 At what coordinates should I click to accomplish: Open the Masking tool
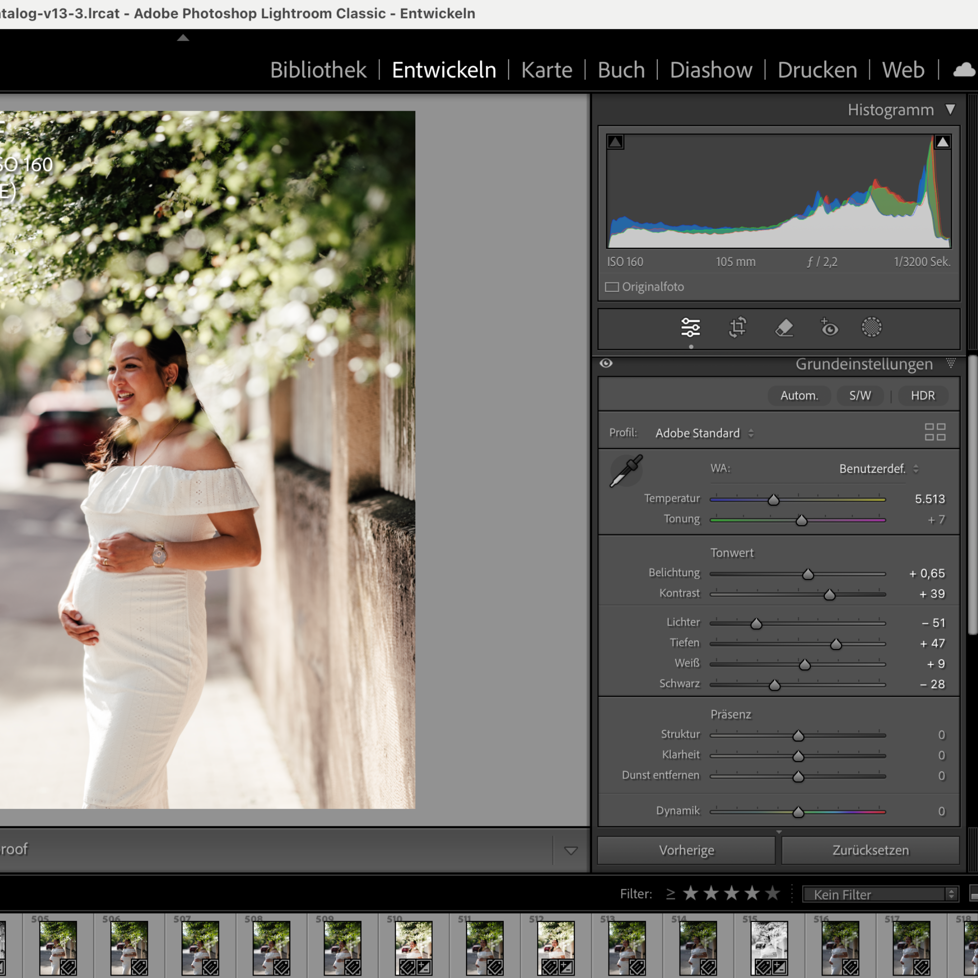(x=871, y=327)
